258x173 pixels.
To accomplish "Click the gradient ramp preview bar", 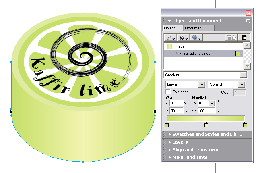I will tap(206, 118).
